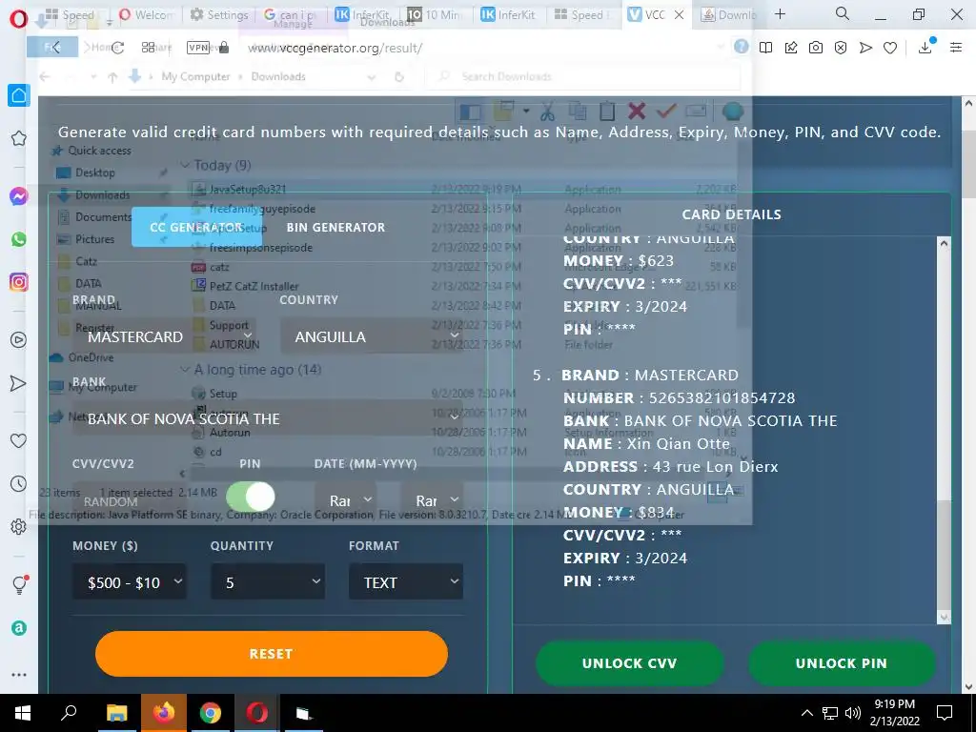The image size is (976, 732).
Task: Open the search tabs magnifier icon
Action: pos(843,13)
